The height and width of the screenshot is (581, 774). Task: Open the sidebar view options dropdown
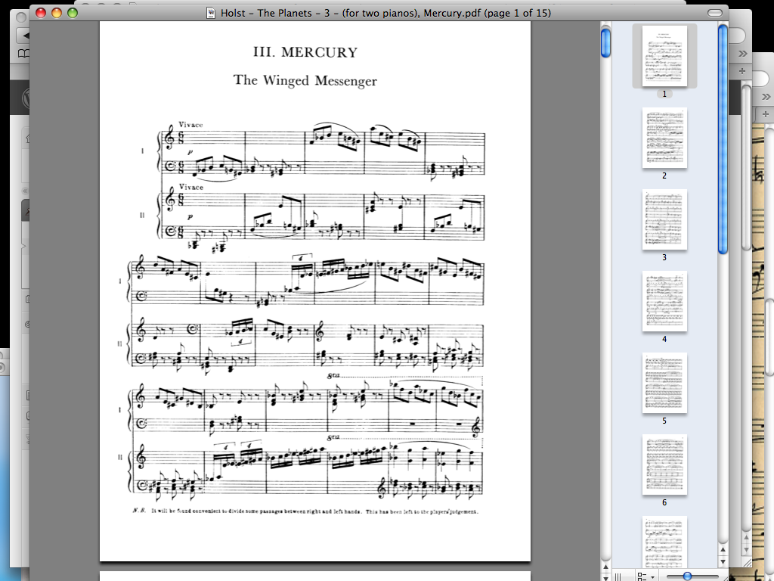click(646, 576)
